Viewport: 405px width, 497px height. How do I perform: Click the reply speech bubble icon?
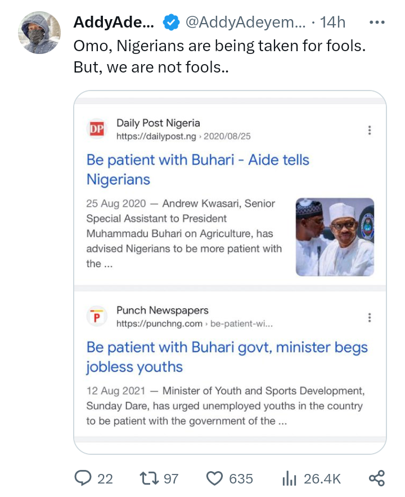tap(83, 478)
